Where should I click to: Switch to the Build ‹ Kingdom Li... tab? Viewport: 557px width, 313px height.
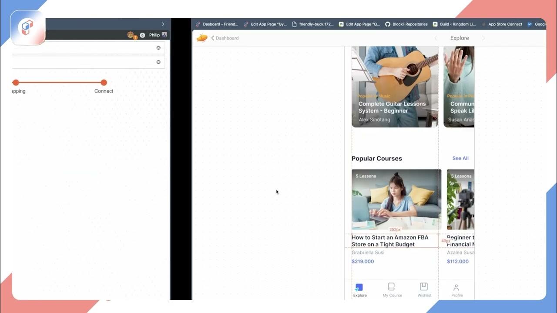point(454,24)
